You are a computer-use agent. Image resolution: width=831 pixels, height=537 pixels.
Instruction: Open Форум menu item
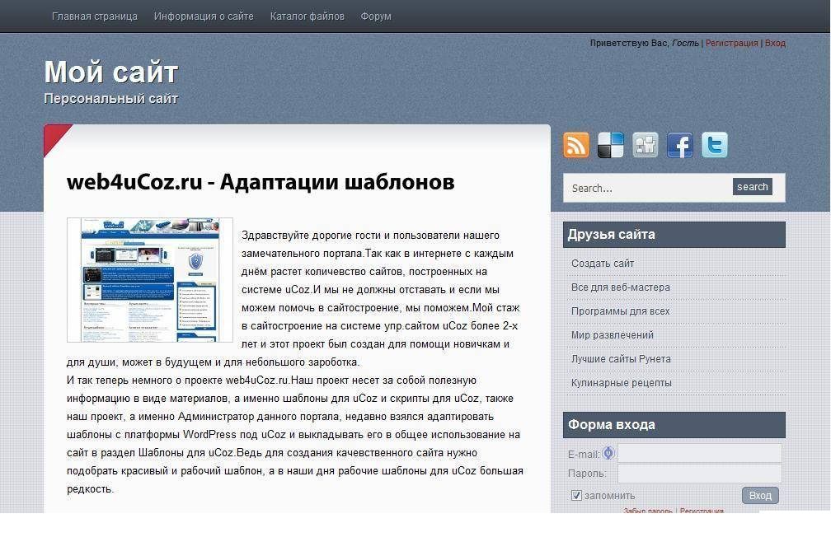pyautogui.click(x=376, y=16)
